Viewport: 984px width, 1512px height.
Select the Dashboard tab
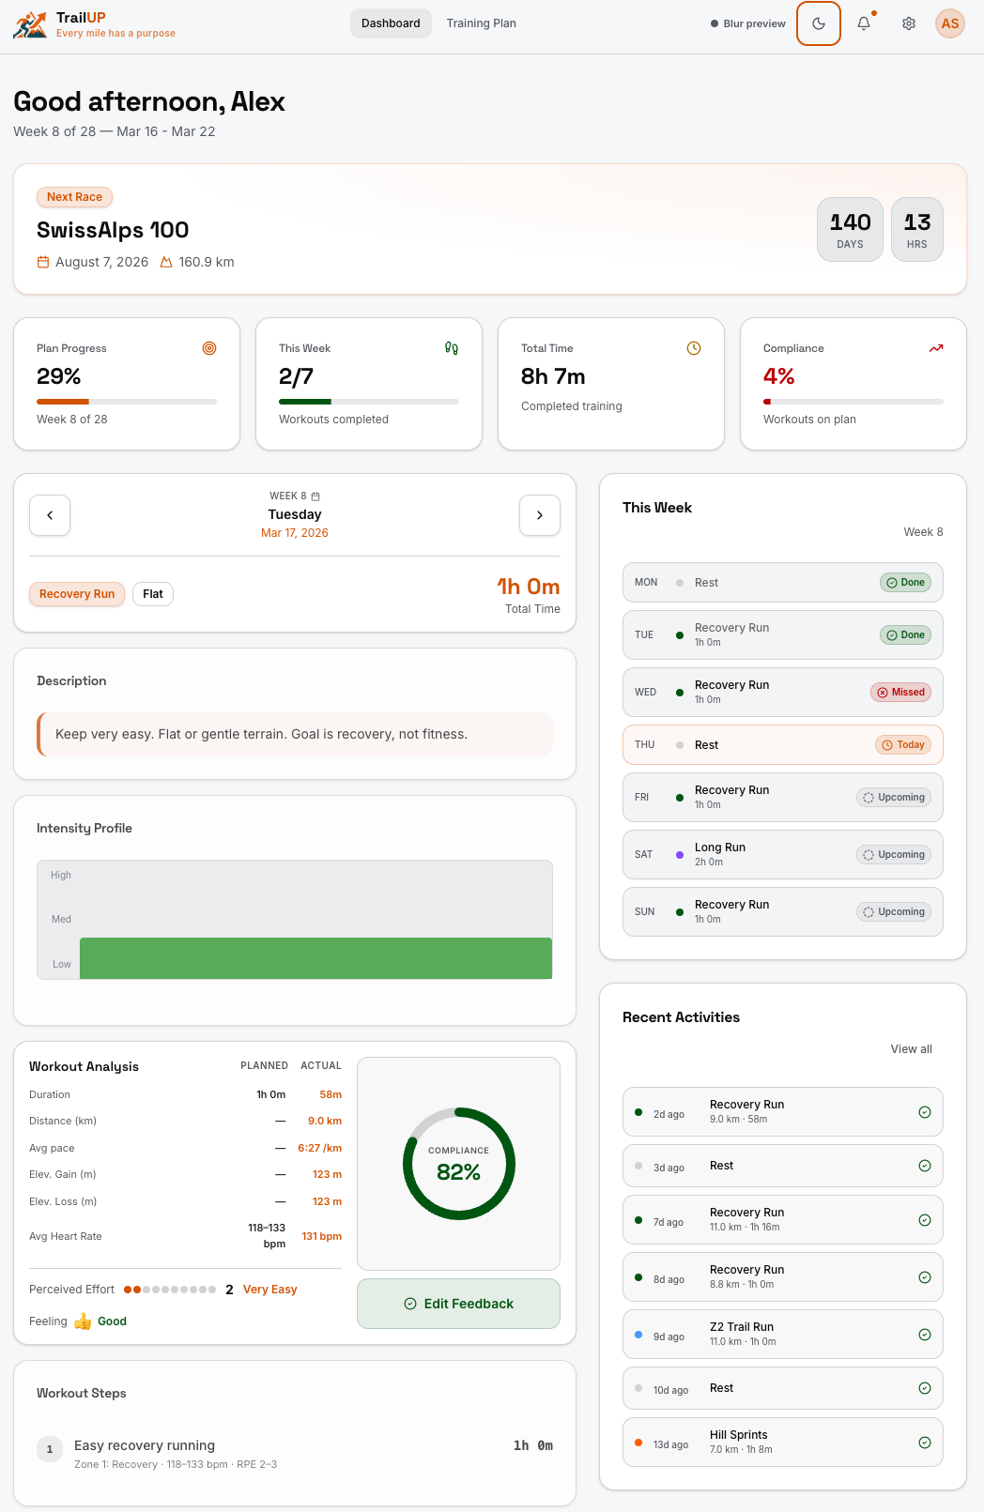(x=391, y=23)
